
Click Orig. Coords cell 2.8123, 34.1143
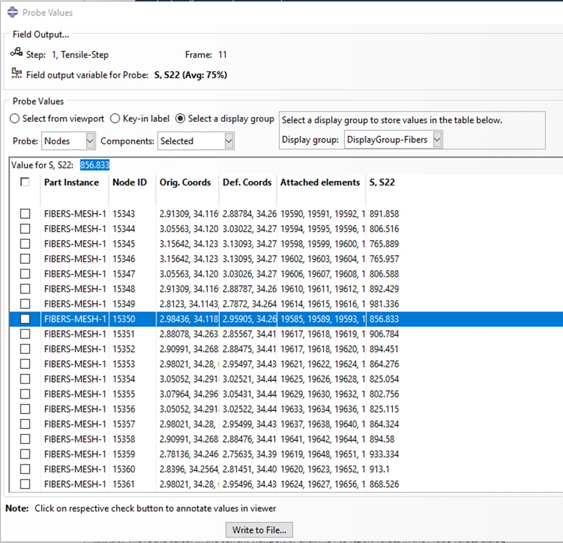[189, 304]
